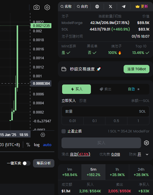
Task: Switch to the 自动 auto tab
Action: pyautogui.click(x=134, y=89)
